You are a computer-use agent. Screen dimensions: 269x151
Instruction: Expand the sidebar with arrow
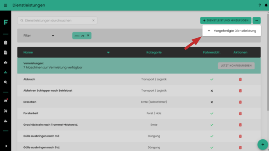[6, 146]
